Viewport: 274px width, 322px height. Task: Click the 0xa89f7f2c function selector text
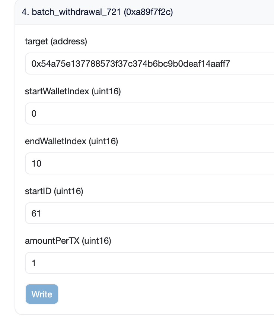coord(148,12)
